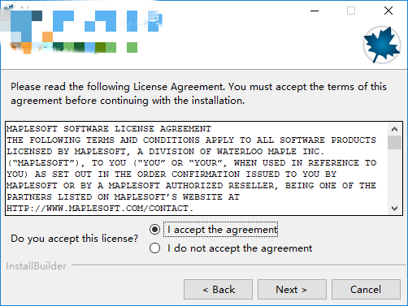Click the disabled maximize window icon
Image resolution: width=408 pixels, height=306 pixels.
click(351, 11)
